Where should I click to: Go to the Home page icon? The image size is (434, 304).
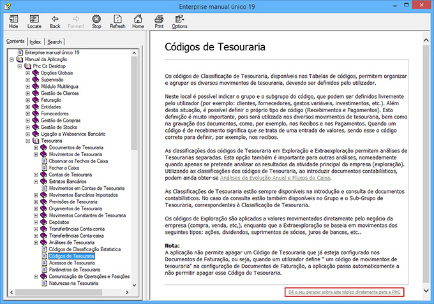pos(138,22)
